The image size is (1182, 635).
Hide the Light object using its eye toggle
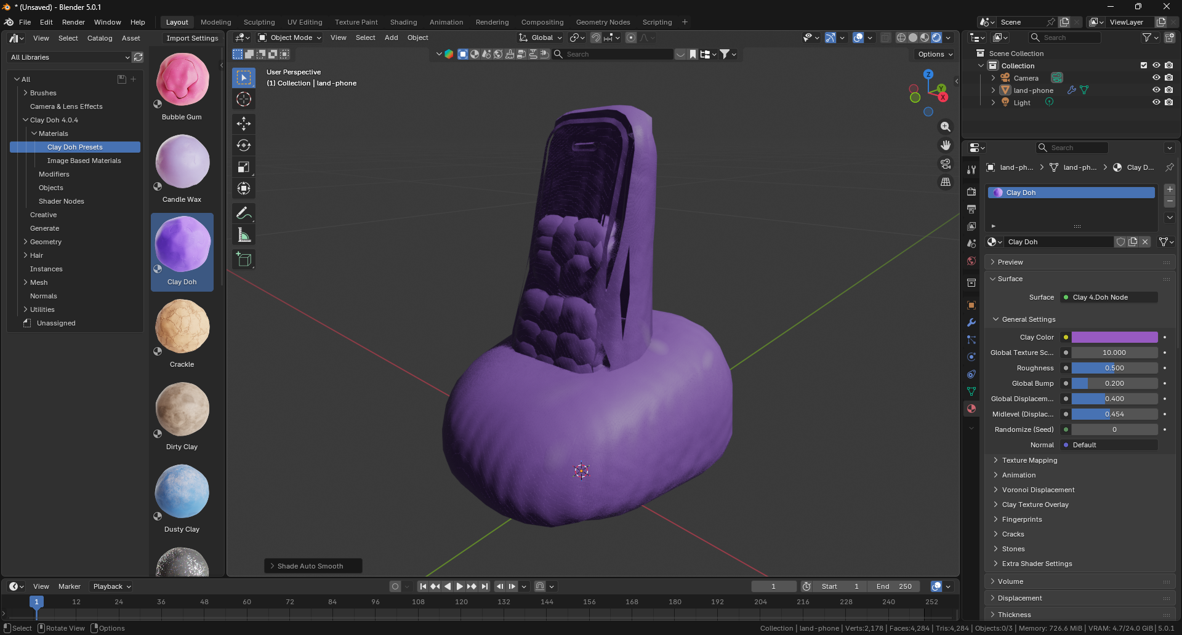coord(1156,102)
